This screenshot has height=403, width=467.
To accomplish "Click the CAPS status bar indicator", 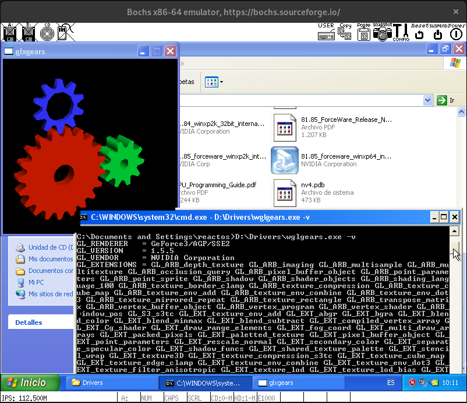I will [x=171, y=398].
